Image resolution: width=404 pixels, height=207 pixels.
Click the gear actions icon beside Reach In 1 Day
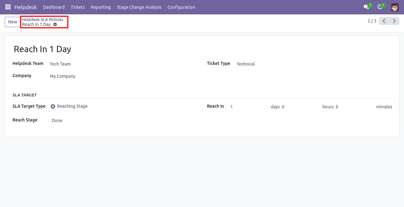coord(55,24)
